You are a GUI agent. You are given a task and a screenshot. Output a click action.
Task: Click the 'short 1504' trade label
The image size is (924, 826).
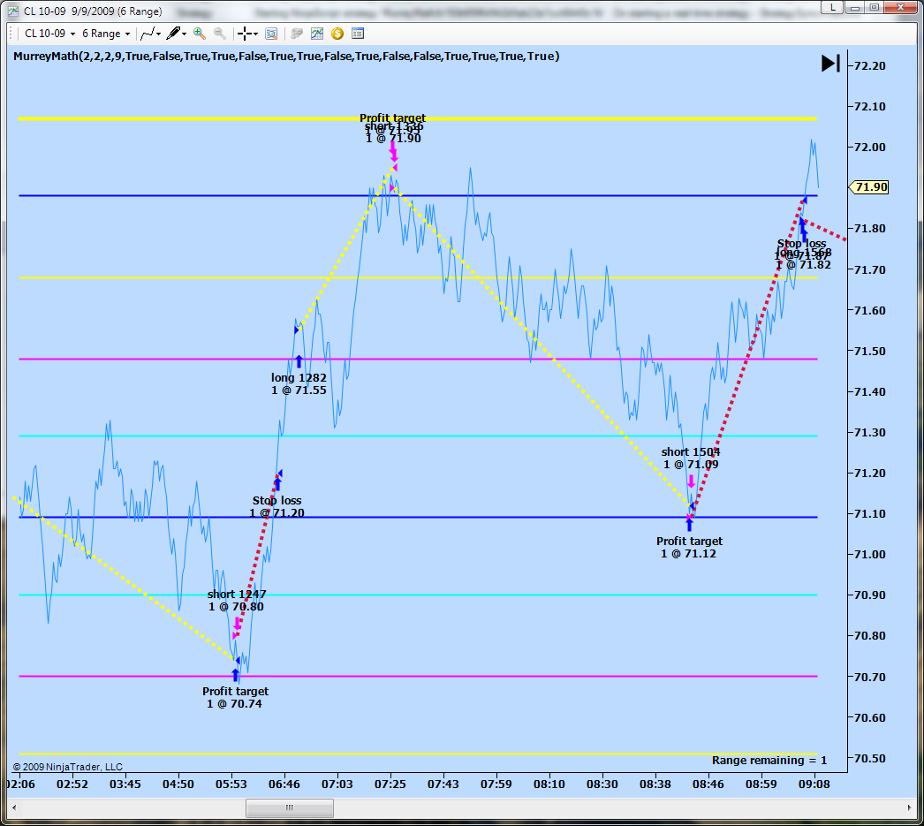(x=691, y=452)
